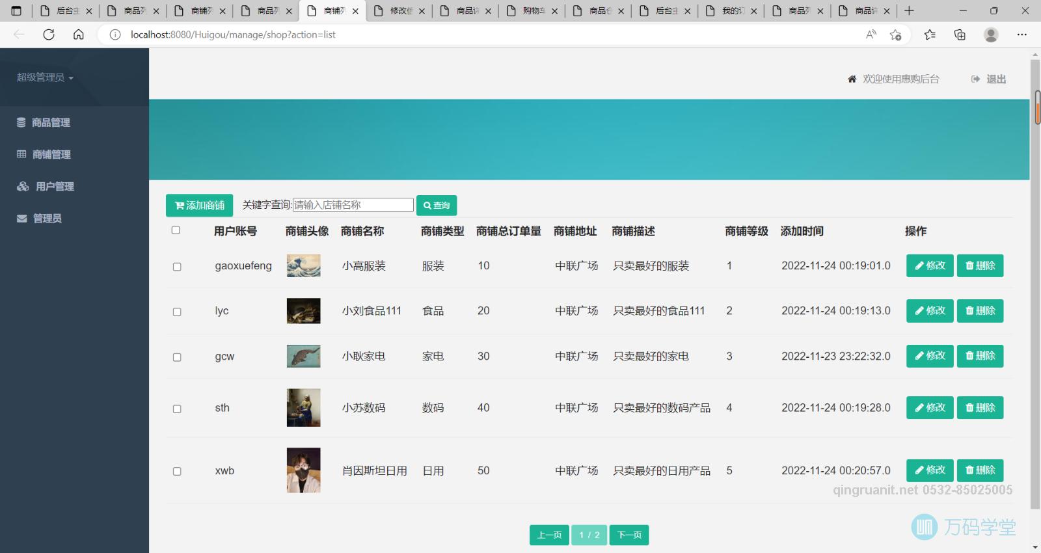The height and width of the screenshot is (553, 1041).
Task: Click the address bar URL
Action: tap(233, 34)
